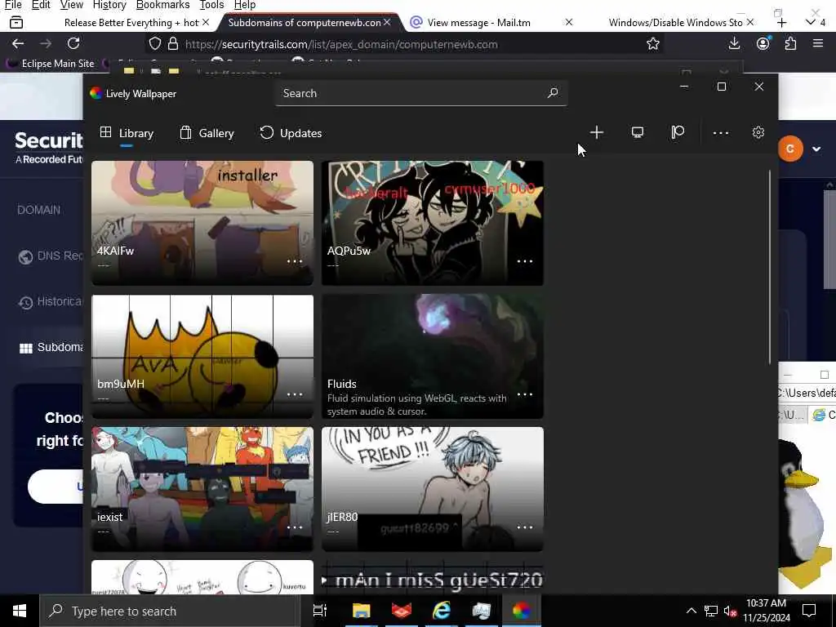Open File Explorer from taskbar
The height and width of the screenshot is (627, 836).
361,611
